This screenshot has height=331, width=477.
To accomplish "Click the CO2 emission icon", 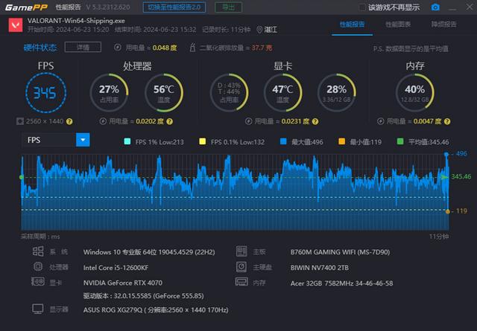I will [192, 48].
